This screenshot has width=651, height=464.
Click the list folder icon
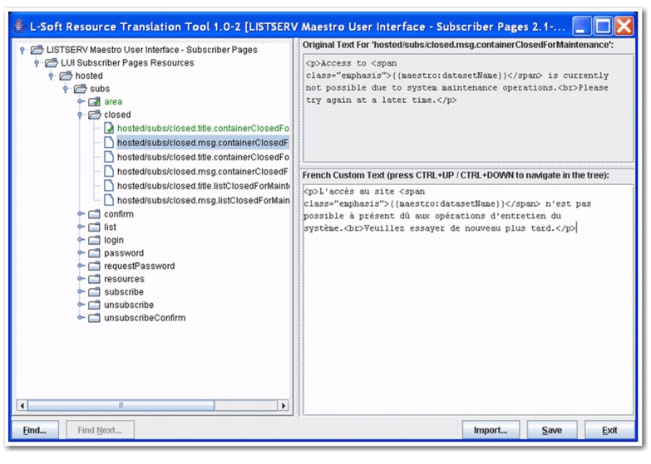click(95, 227)
